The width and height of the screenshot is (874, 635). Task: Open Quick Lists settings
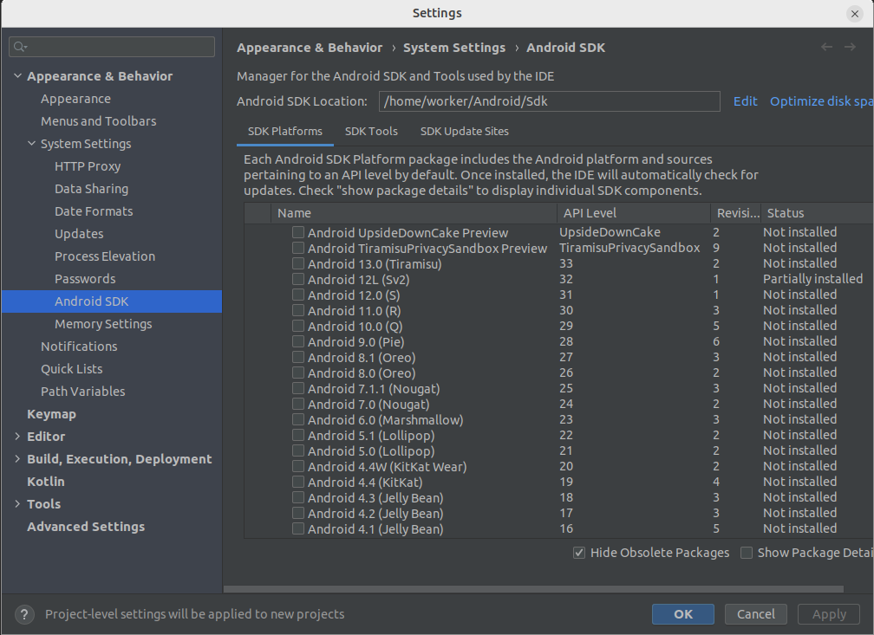click(72, 369)
